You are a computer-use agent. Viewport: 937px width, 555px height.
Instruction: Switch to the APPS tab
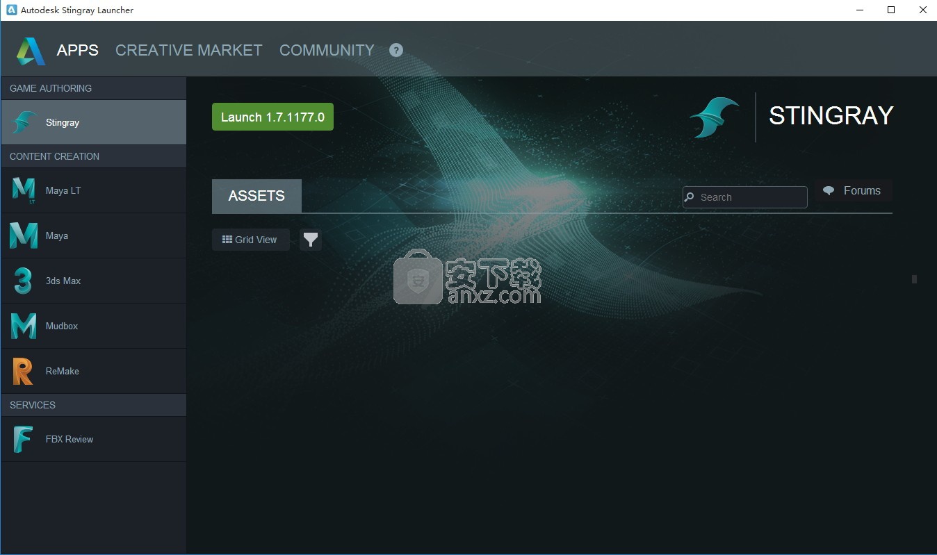pos(78,50)
